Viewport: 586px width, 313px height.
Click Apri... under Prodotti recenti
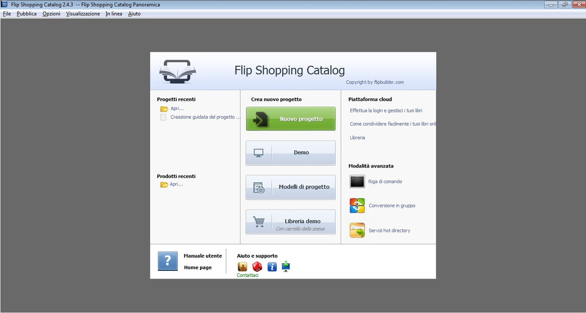pos(176,184)
